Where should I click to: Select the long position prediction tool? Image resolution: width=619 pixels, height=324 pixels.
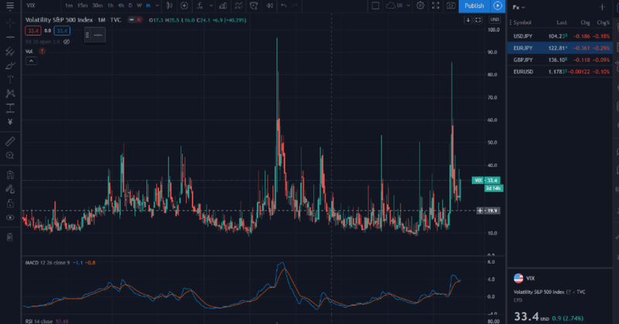[x=10, y=107]
